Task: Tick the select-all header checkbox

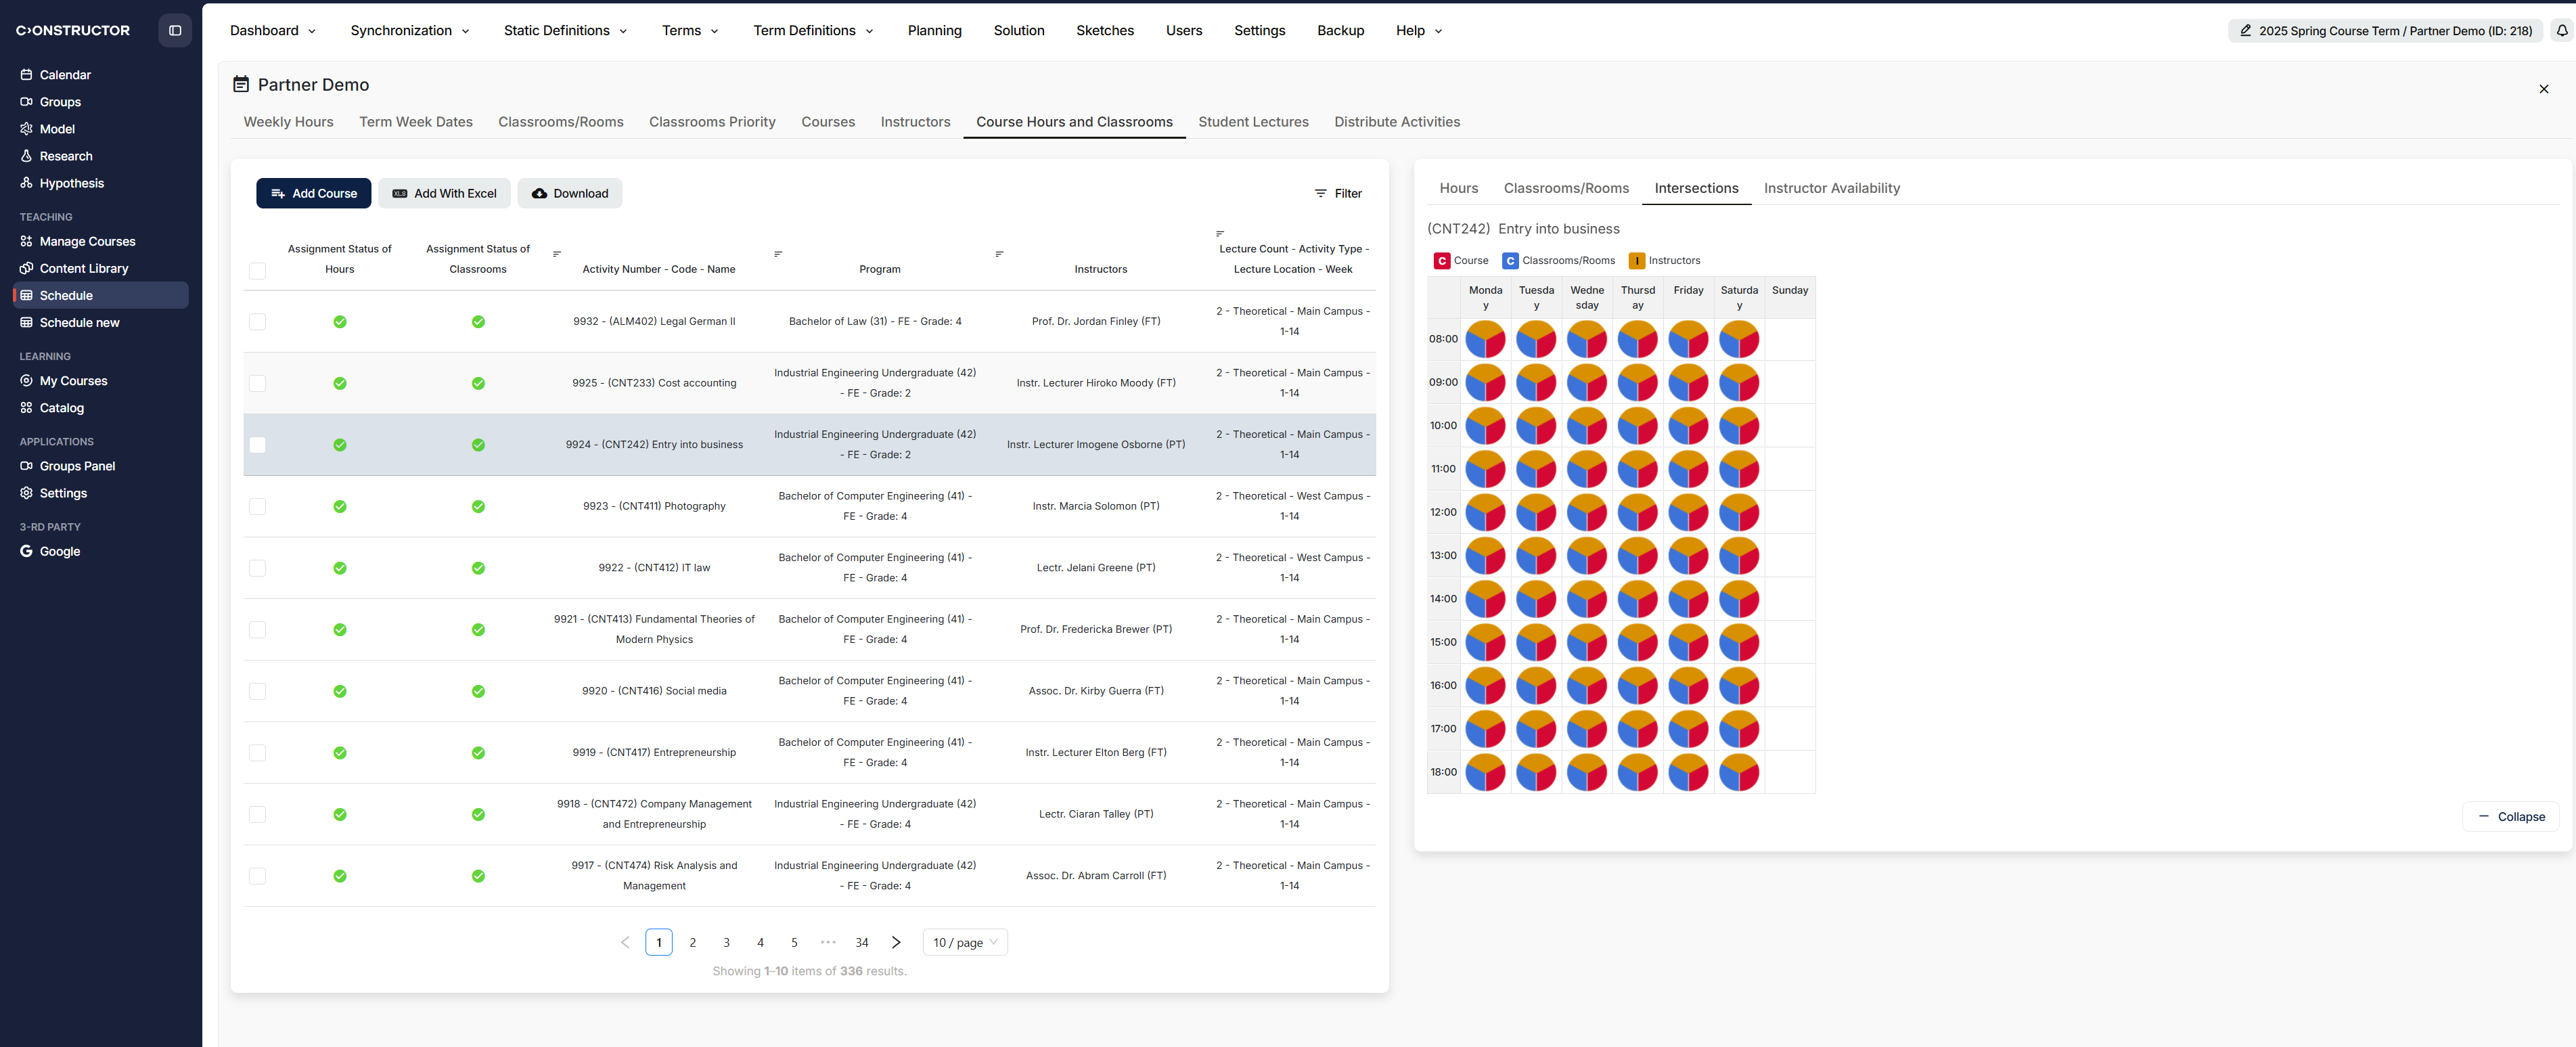Action: (257, 270)
